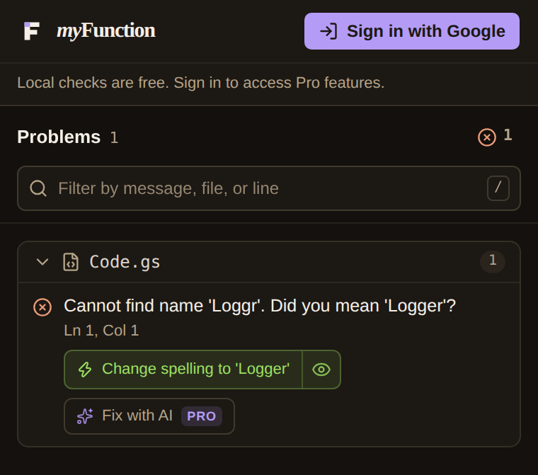Click the magnifier search icon in filter
538x475 pixels.
pos(38,188)
